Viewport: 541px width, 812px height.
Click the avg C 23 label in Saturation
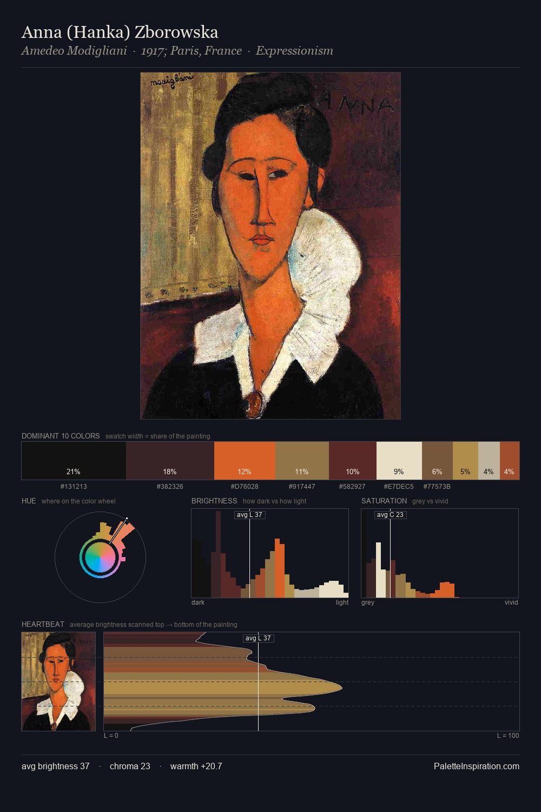pos(390,514)
